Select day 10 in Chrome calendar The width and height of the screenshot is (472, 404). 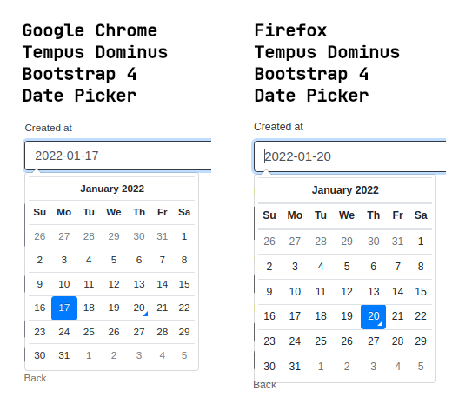tap(64, 284)
